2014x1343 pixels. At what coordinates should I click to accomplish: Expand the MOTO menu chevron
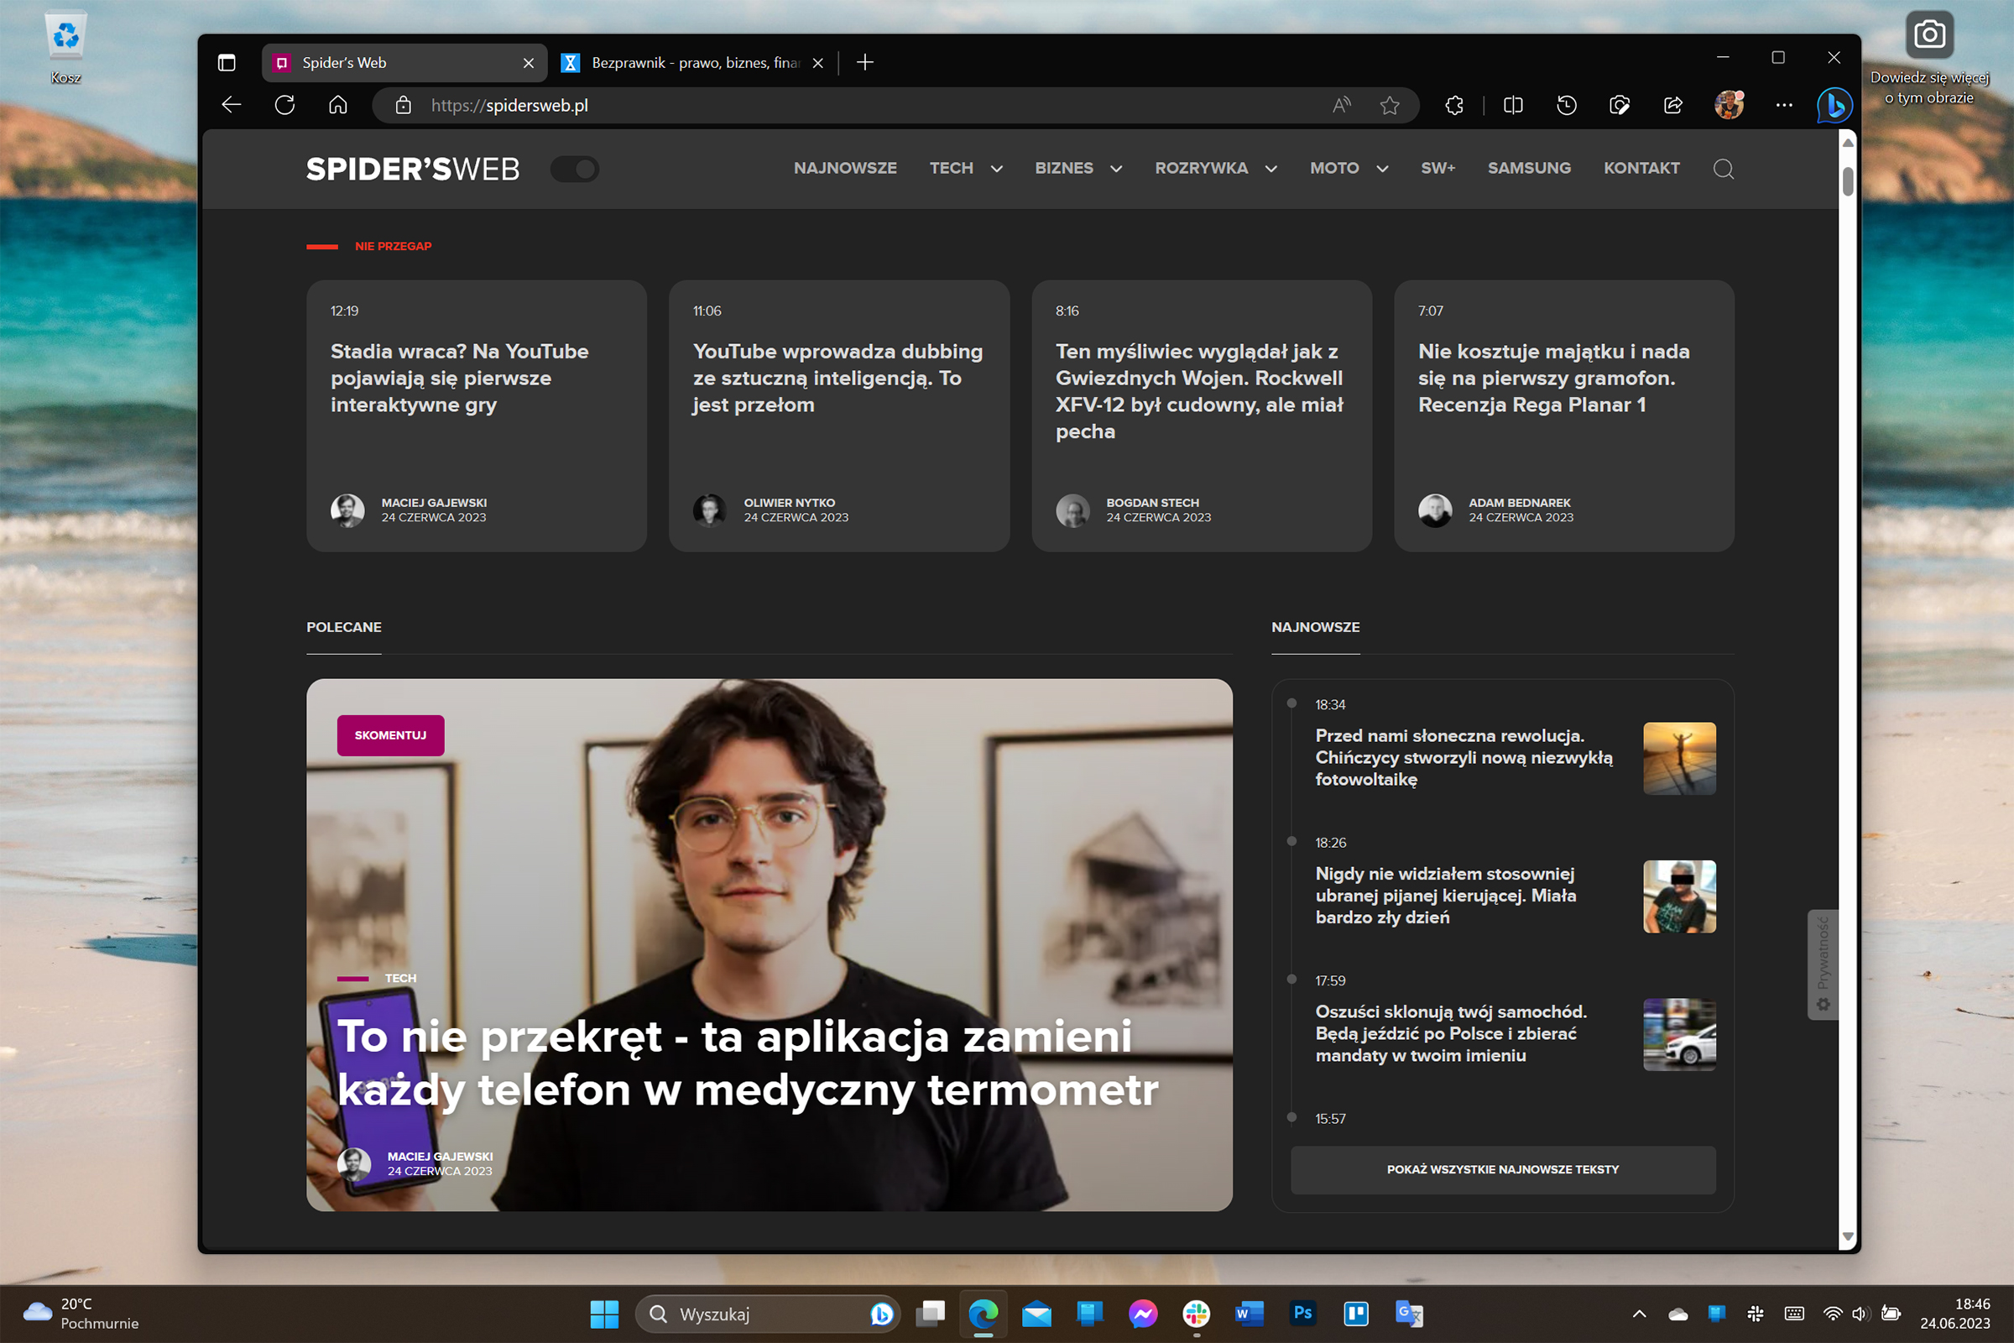(x=1382, y=169)
